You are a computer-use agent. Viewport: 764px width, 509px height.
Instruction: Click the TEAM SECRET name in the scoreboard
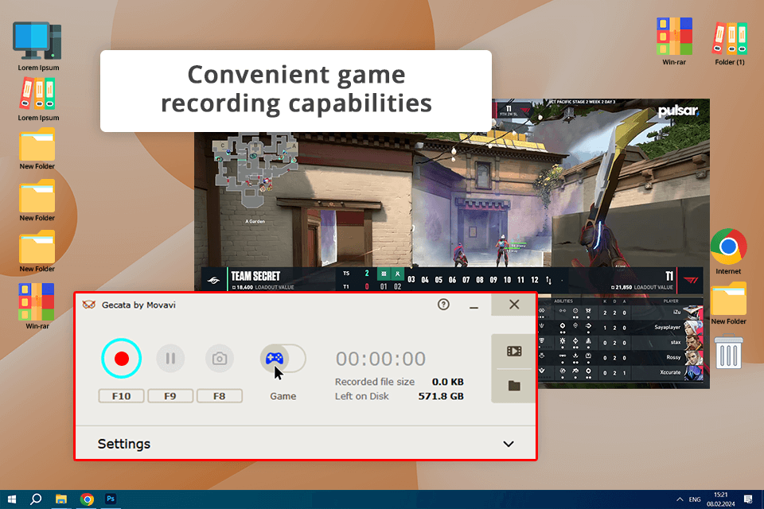[255, 276]
